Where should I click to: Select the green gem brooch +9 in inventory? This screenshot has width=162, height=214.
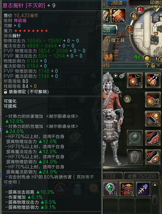point(110,189)
